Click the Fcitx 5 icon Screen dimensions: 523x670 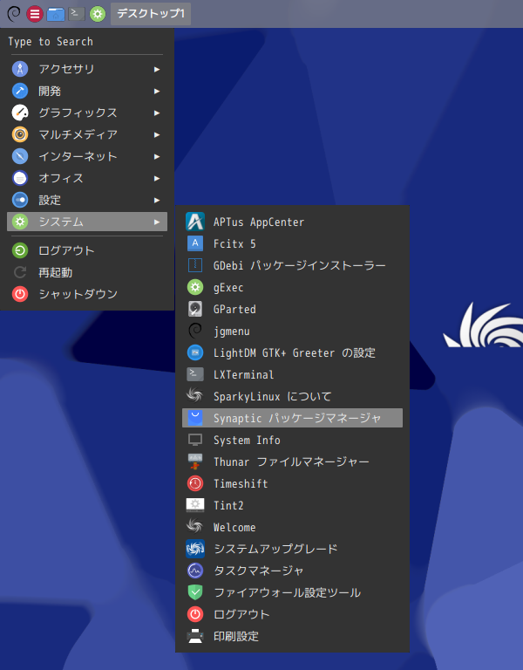point(195,243)
